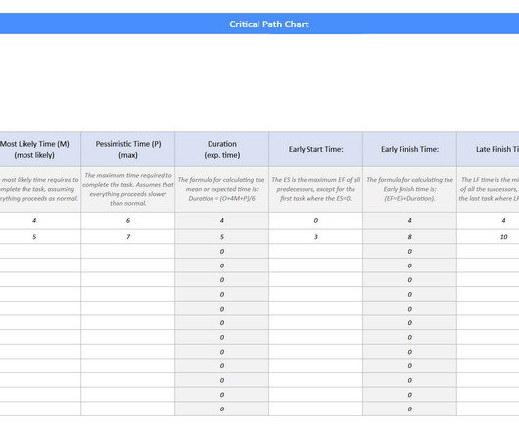519x433 pixels.
Task: Select the Pessimistic Time (P) column header
Action: tap(128, 149)
